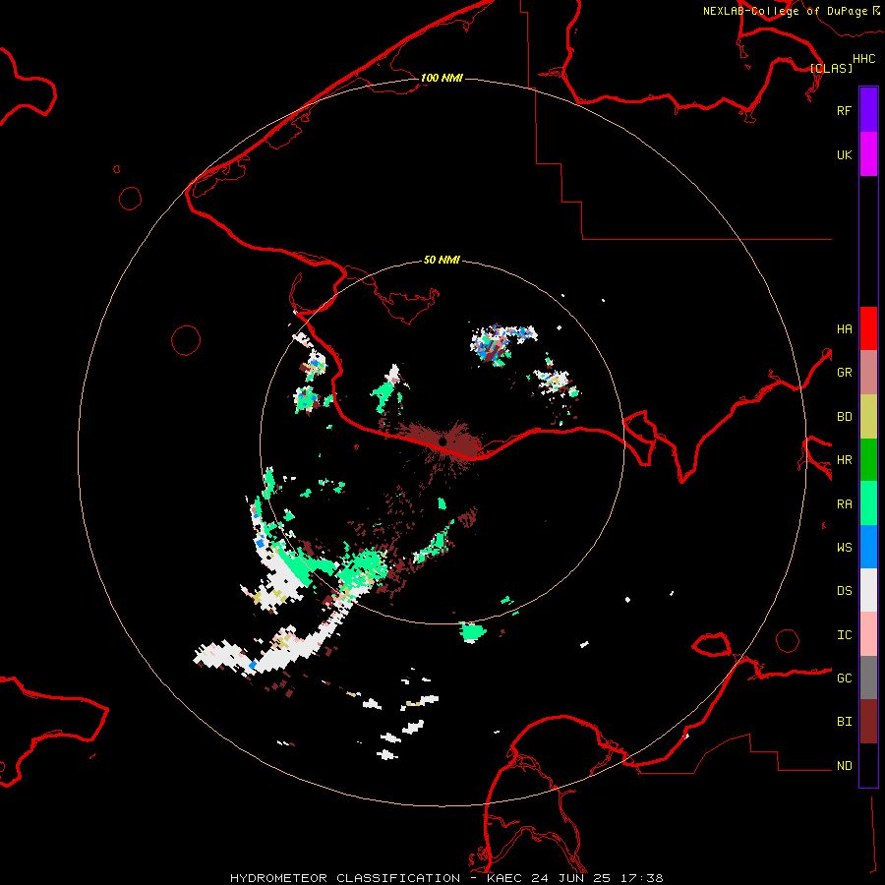This screenshot has height=885, width=885.
Task: Click the HYDROMETEOR CLASSIFICATION title text
Action: coord(345,878)
